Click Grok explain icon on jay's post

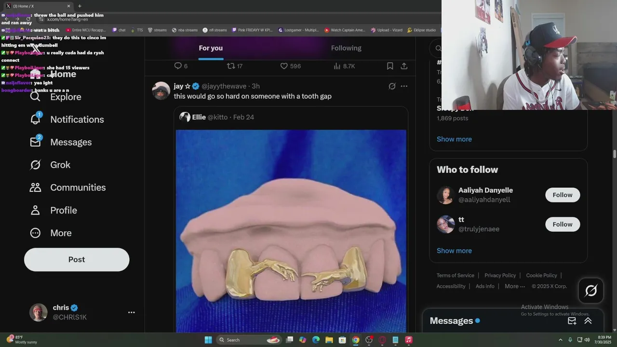(x=392, y=86)
